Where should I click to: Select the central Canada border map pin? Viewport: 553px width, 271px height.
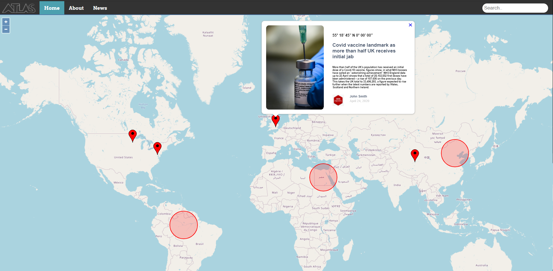click(x=133, y=136)
